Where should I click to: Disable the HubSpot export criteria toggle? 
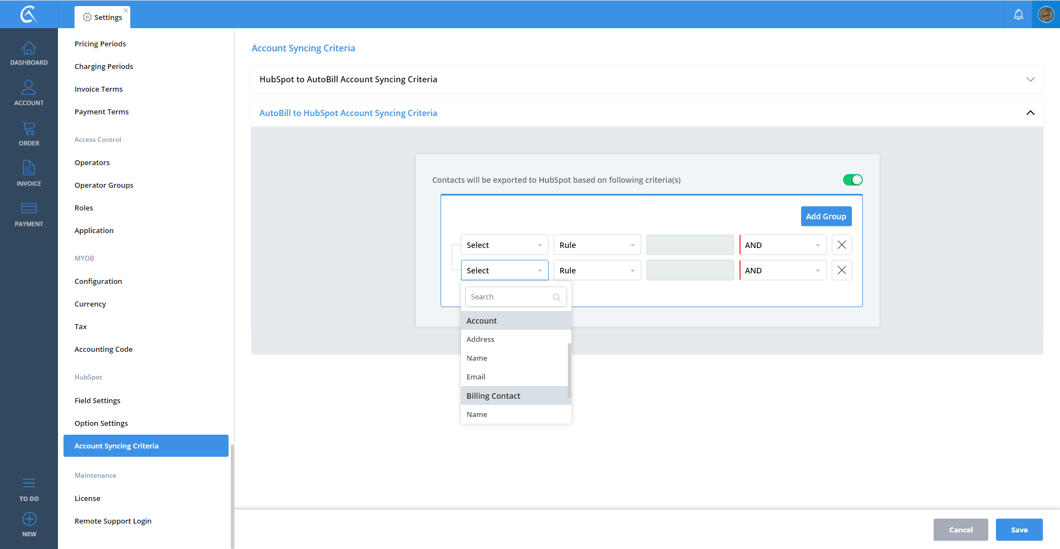(852, 180)
